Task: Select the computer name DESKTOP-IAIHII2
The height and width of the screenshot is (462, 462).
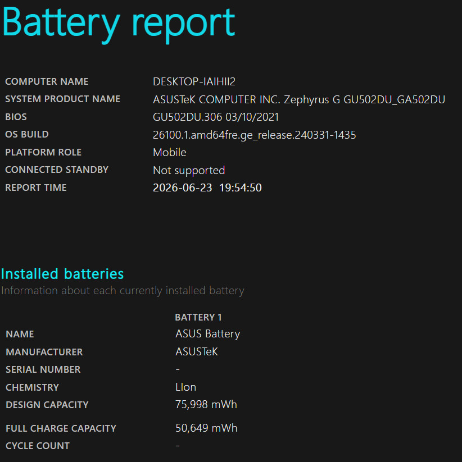Action: point(194,81)
